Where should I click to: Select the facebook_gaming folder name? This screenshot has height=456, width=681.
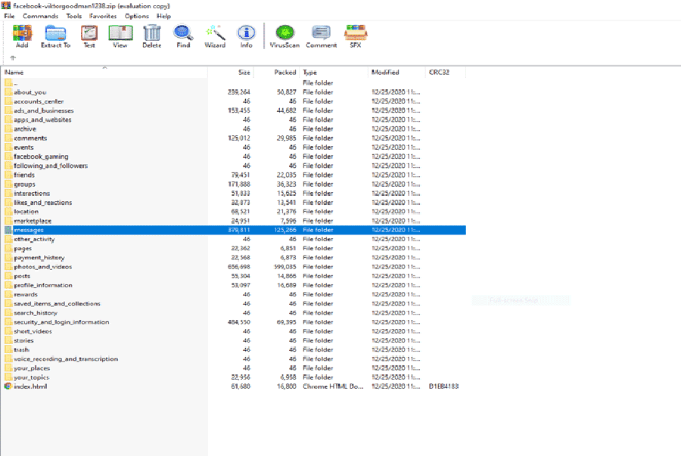click(41, 157)
